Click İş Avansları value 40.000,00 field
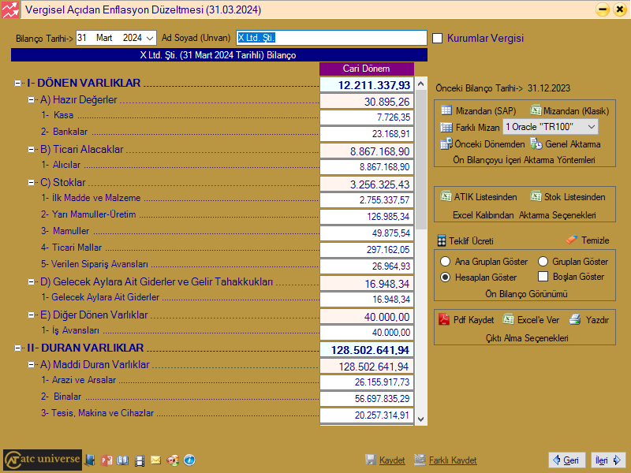631x473 pixels. (x=367, y=333)
